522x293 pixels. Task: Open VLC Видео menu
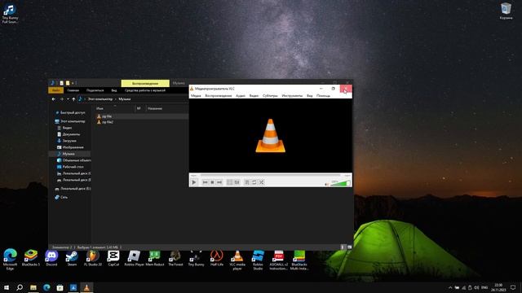[254, 96]
